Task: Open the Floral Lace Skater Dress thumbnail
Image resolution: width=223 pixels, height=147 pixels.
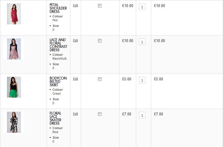Action: (x=14, y=122)
